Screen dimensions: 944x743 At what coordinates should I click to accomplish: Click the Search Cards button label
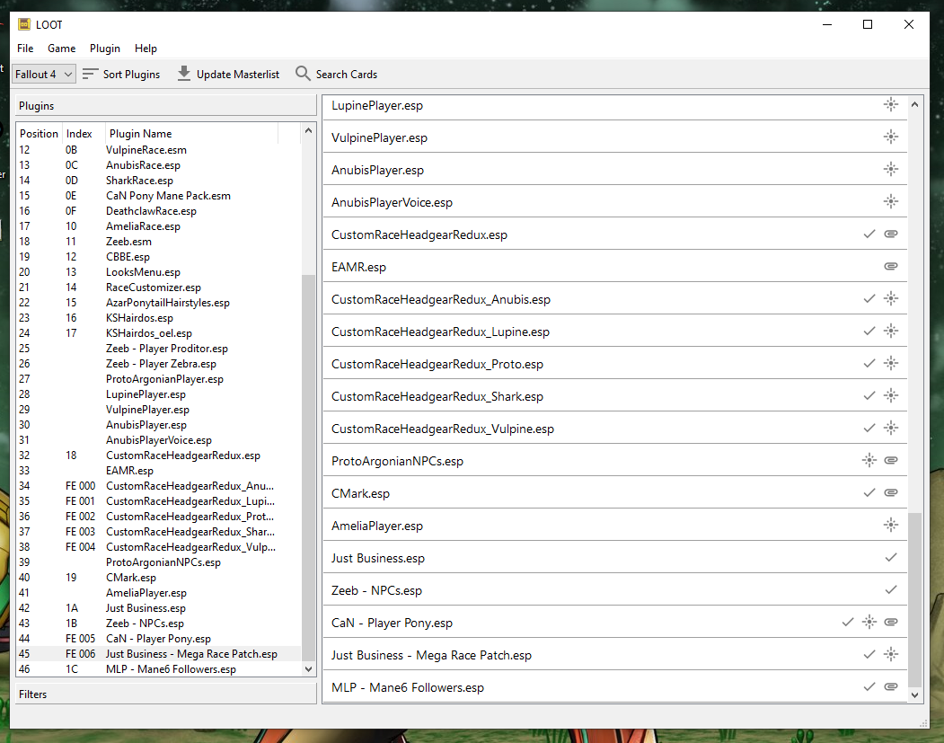[x=347, y=74]
